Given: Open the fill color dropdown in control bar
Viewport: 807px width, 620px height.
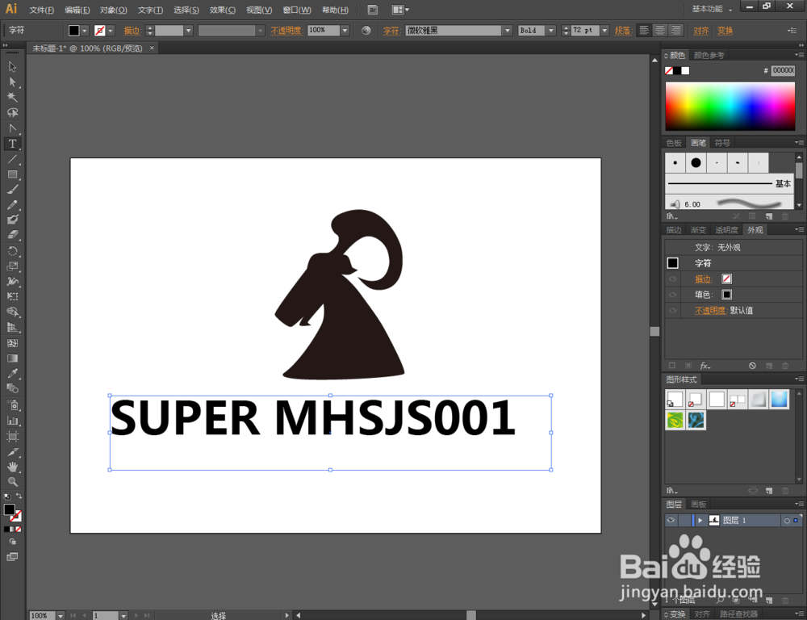Looking at the screenshot, I should [85, 31].
